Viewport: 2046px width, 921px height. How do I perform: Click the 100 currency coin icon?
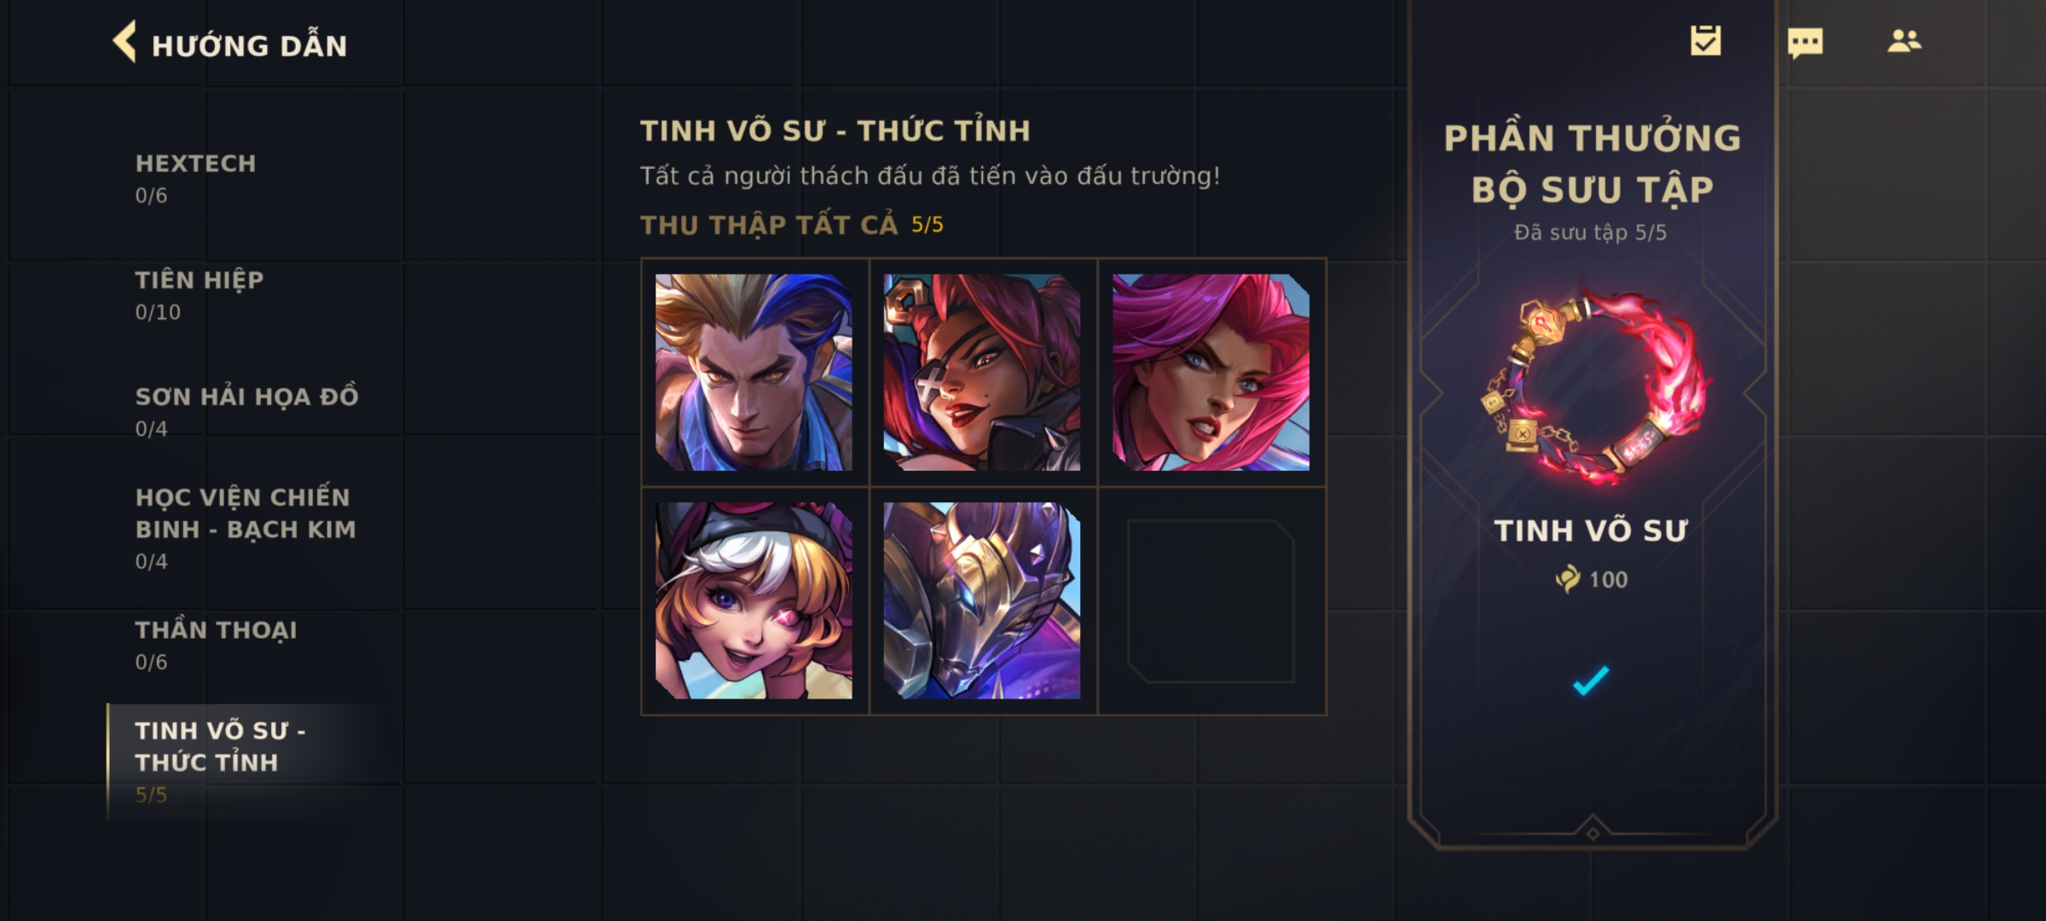[1568, 579]
